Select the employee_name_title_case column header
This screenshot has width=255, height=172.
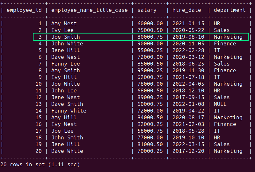(x=89, y=10)
